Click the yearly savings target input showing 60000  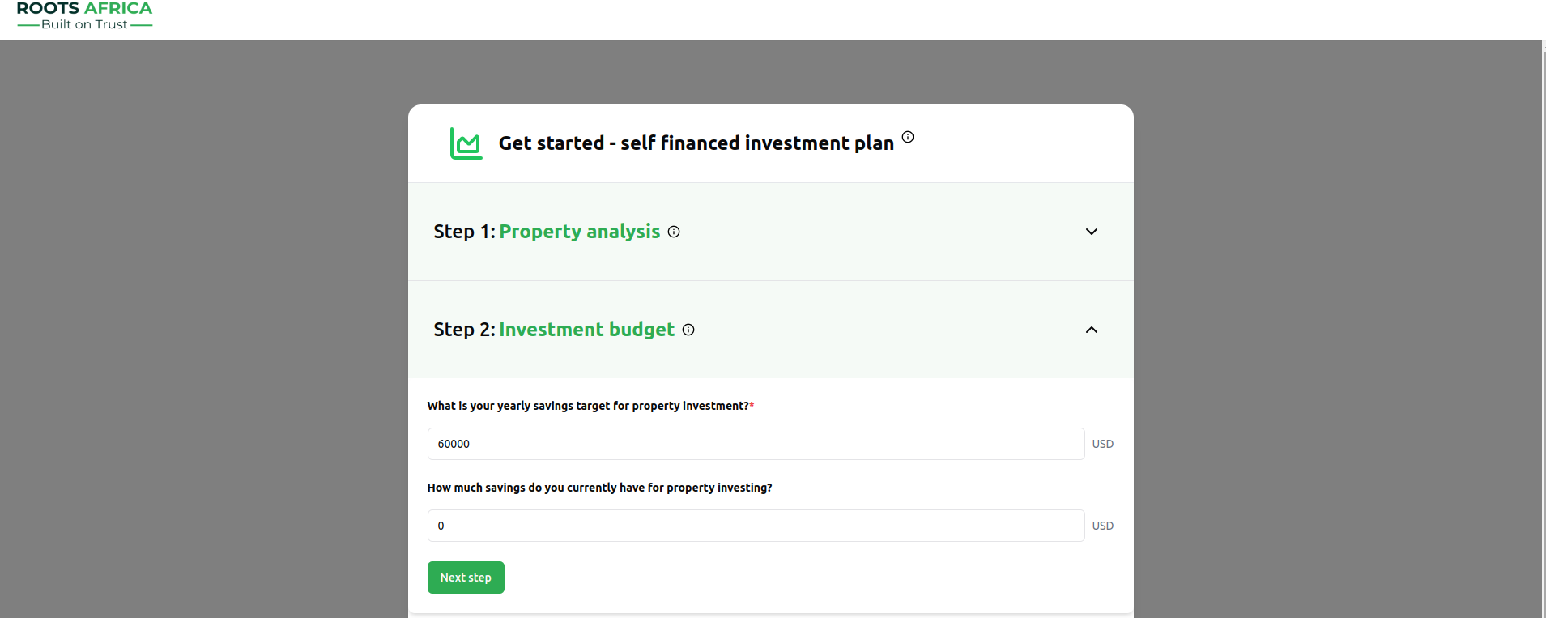click(755, 444)
